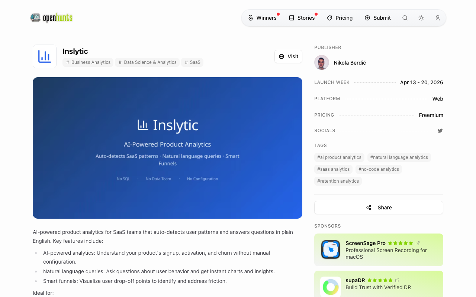Click the #retention analytics tag
Image resolution: width=476 pixels, height=297 pixels.
338,181
